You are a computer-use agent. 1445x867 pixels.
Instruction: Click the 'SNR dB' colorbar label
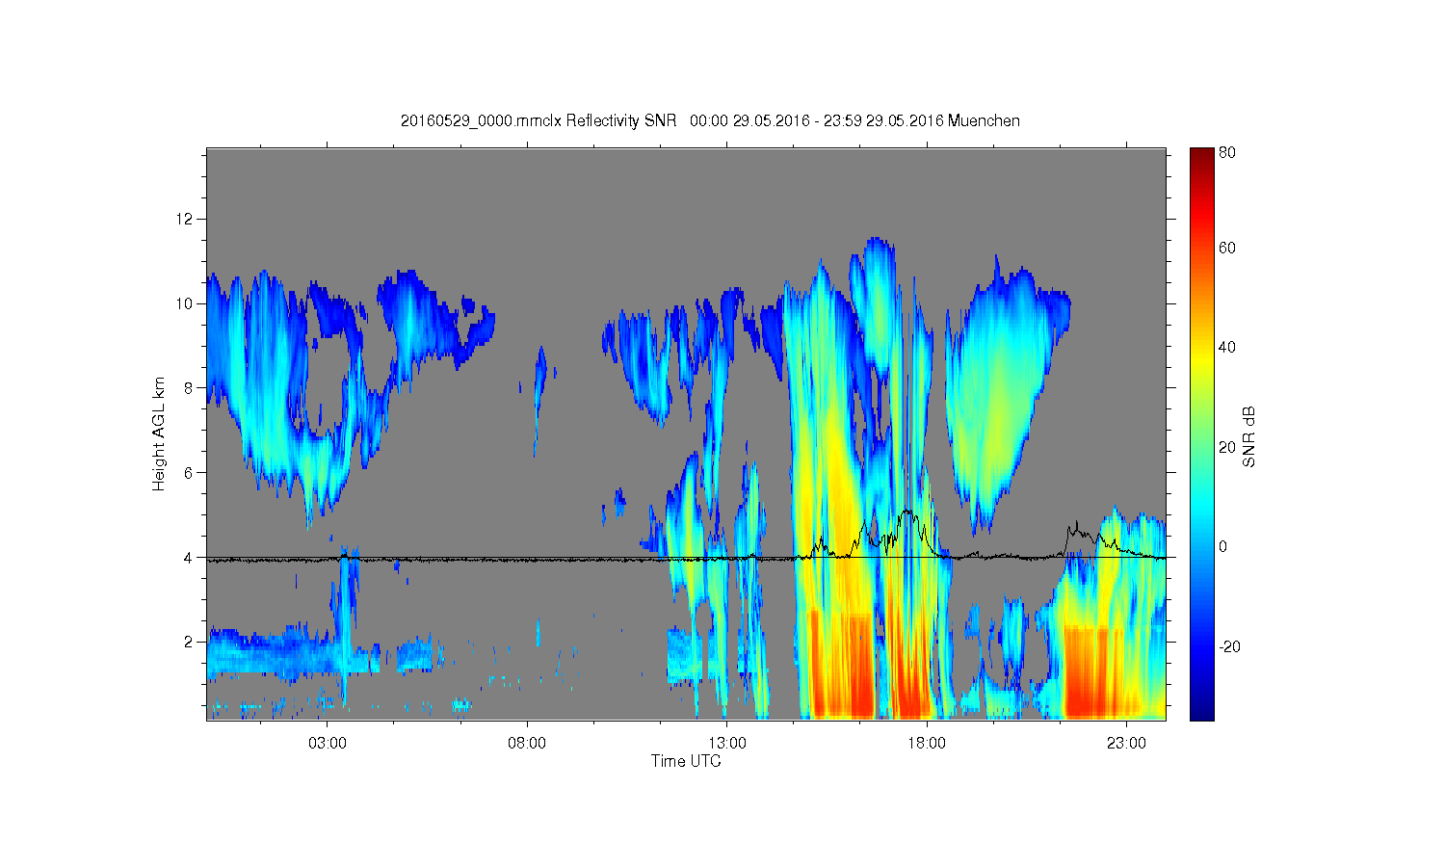click(x=1248, y=437)
